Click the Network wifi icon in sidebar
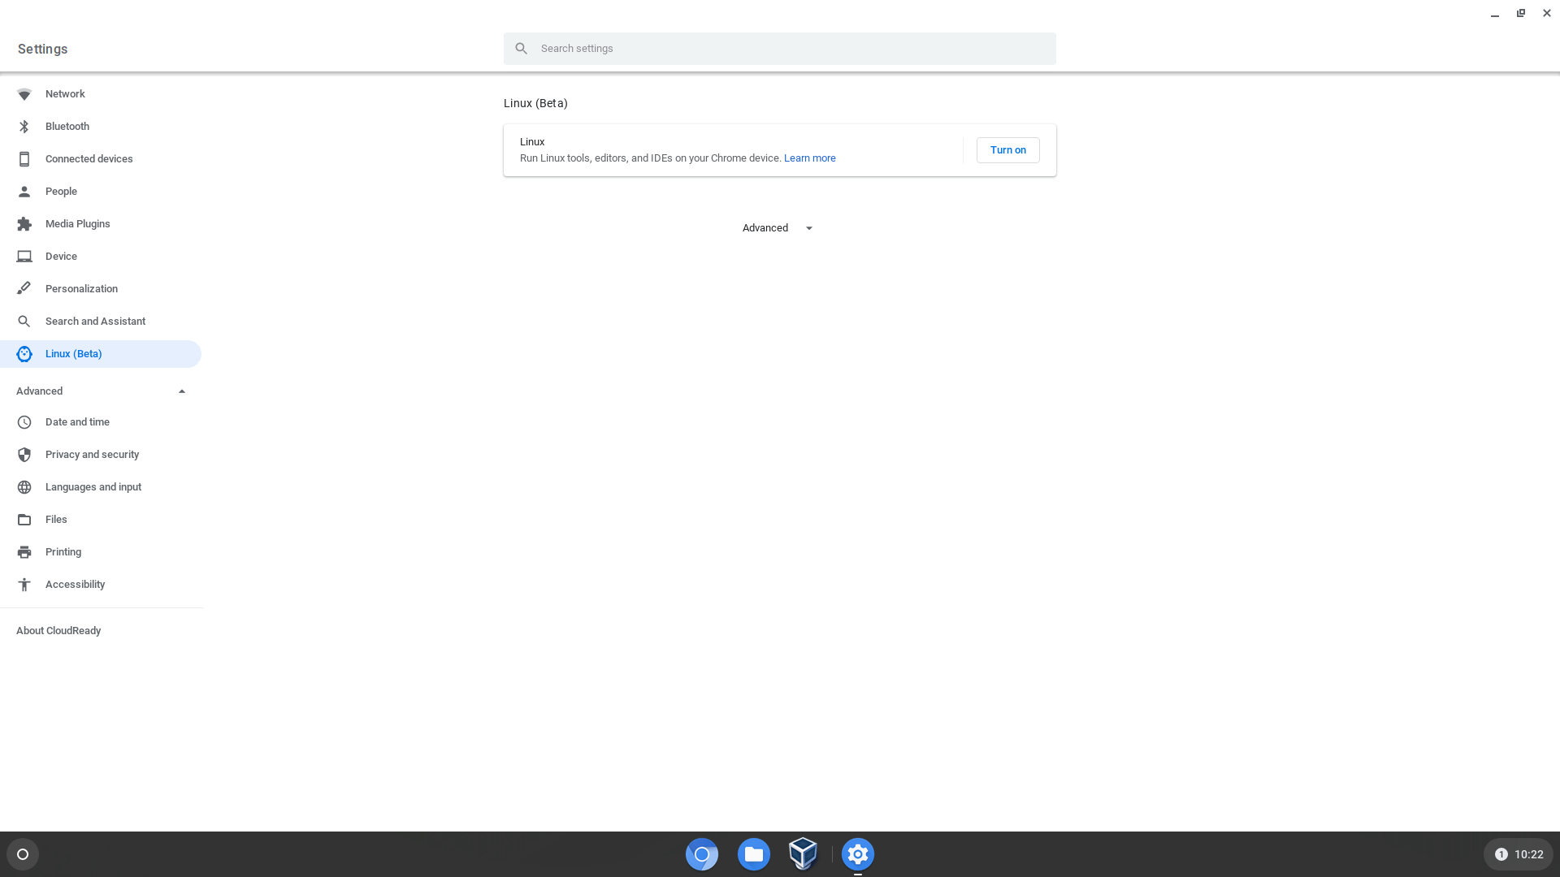Screen dimensions: 1560x877 (24, 94)
